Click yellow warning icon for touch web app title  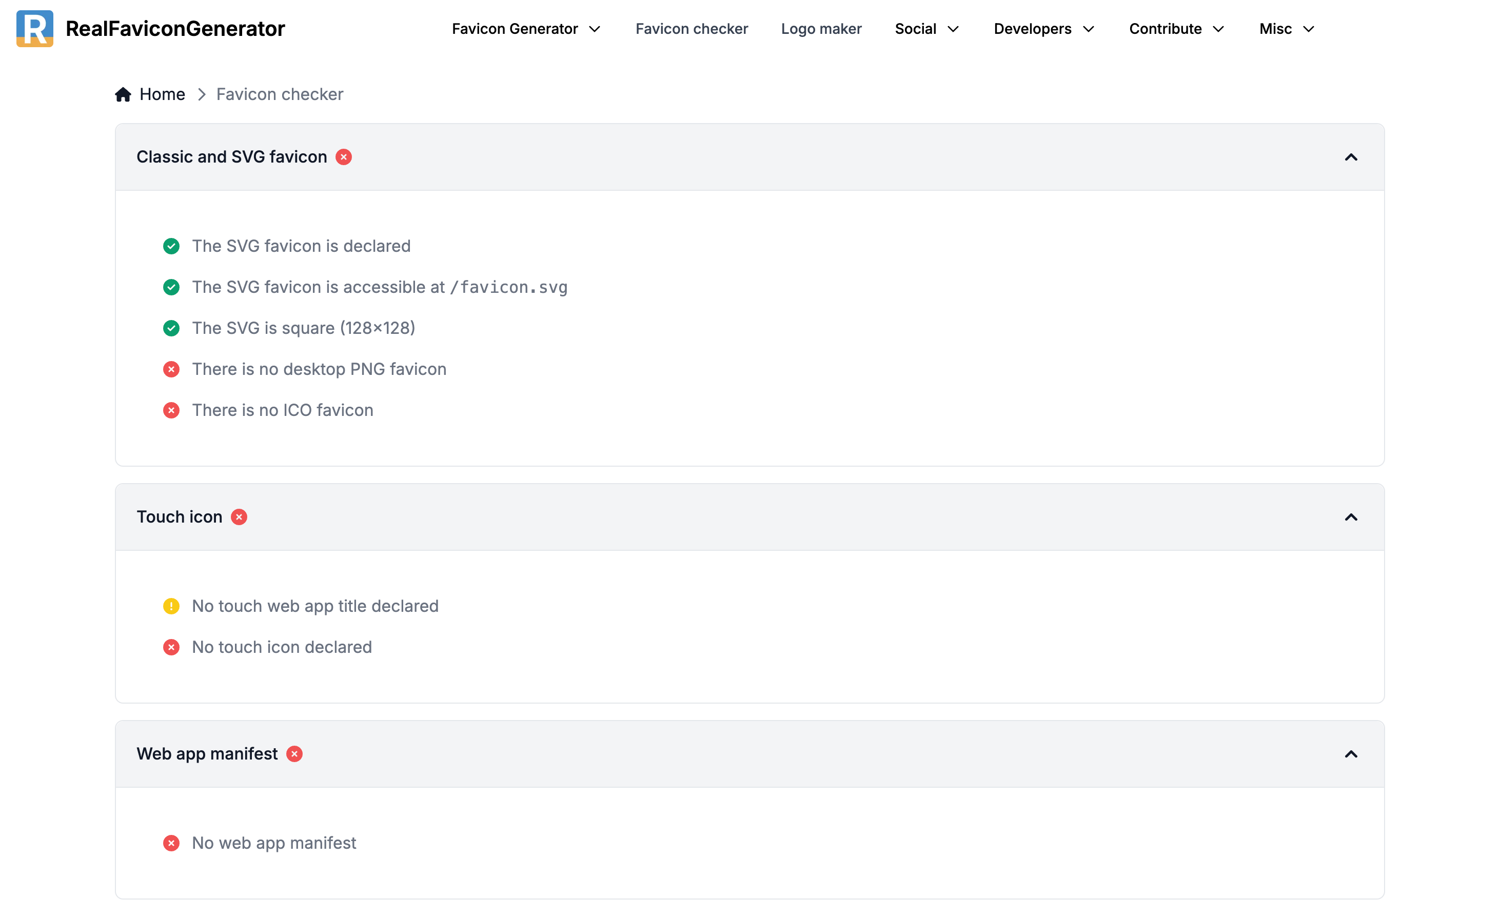(x=171, y=606)
